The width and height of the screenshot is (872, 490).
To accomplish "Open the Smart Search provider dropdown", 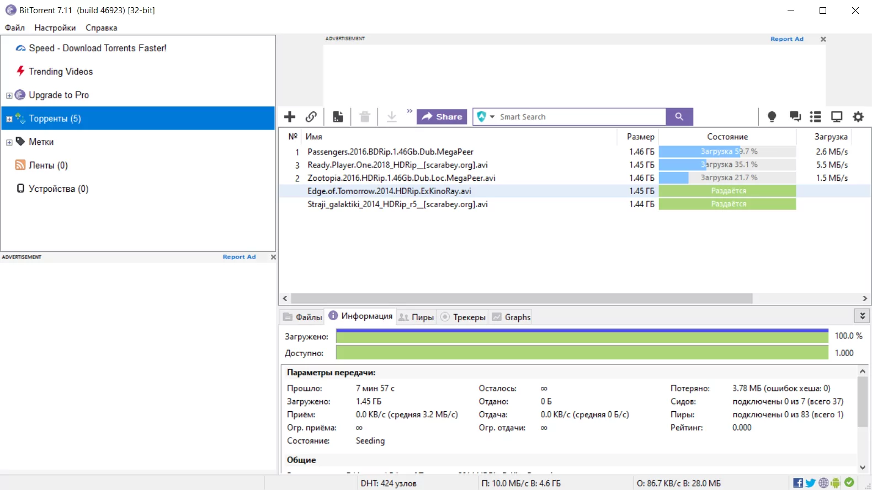I will (492, 117).
